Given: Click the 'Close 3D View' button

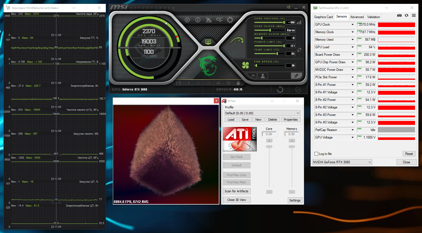Looking at the screenshot, I should 237,200.
